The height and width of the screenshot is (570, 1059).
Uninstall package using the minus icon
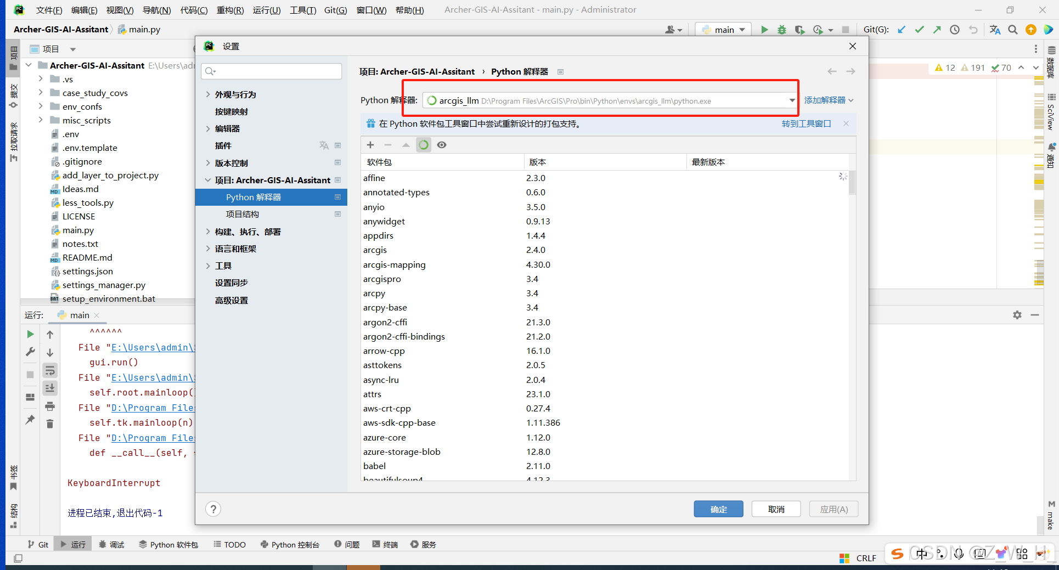(388, 145)
